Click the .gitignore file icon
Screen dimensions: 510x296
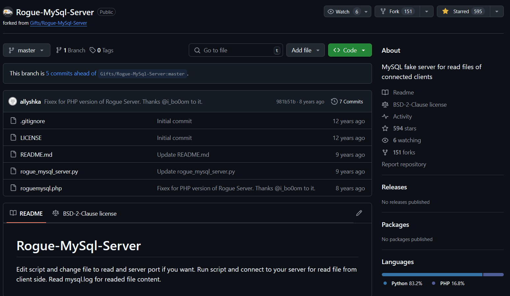(13, 121)
